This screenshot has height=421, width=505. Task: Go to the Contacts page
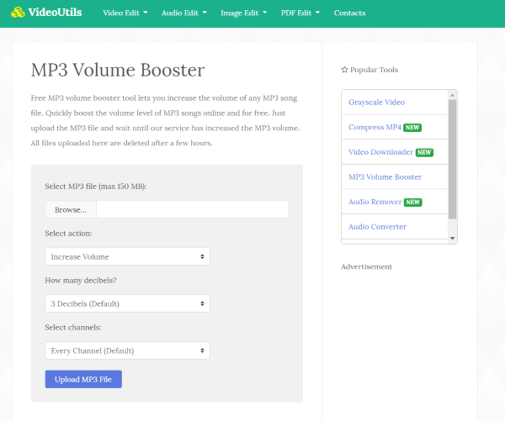click(x=349, y=13)
